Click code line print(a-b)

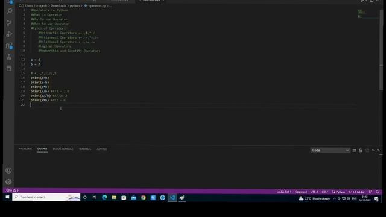coord(40,82)
